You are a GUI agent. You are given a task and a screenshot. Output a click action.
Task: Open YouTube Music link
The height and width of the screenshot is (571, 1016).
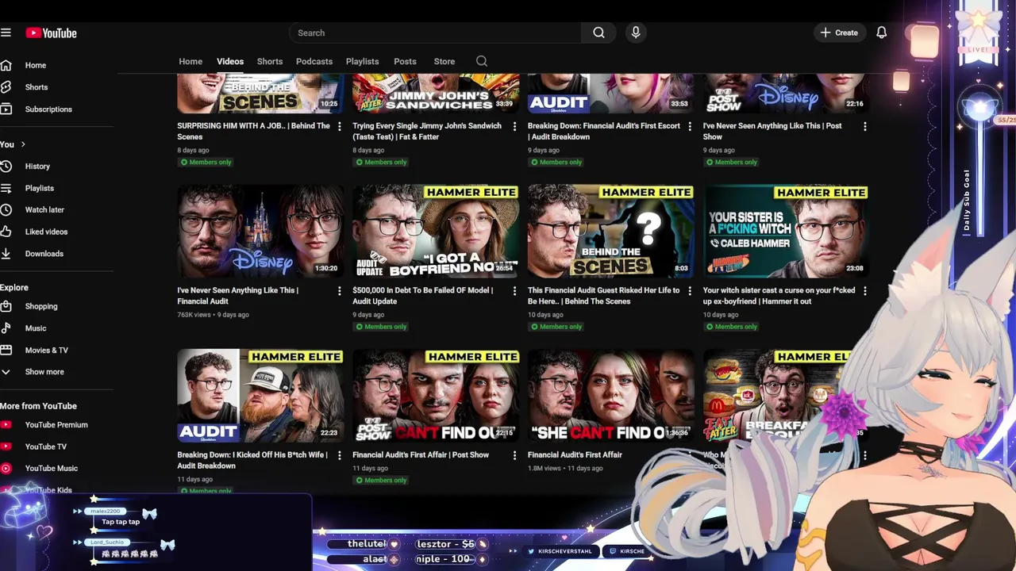click(x=51, y=469)
